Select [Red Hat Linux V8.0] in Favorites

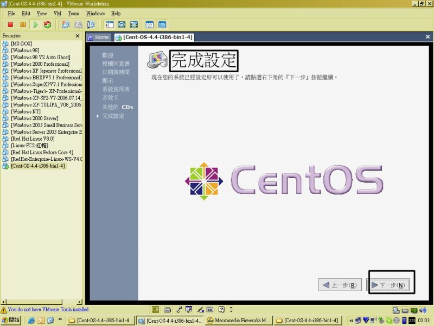coord(33,139)
